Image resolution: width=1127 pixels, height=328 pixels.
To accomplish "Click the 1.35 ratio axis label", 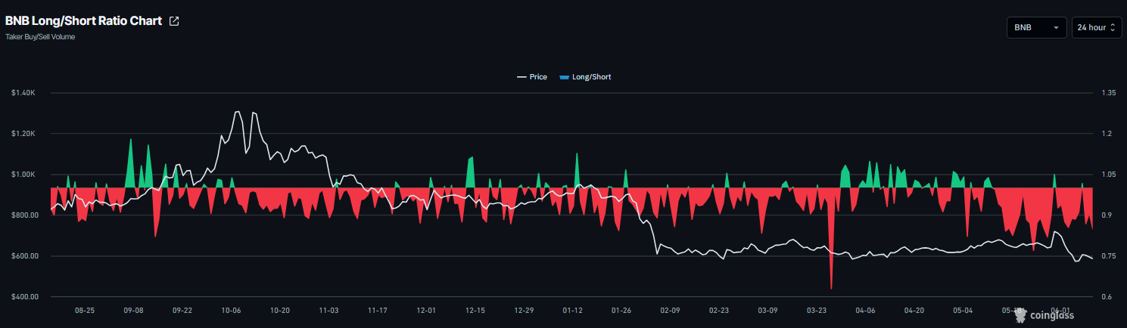I will (x=1109, y=93).
